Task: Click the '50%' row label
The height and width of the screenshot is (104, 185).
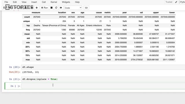Action: point(27,51)
